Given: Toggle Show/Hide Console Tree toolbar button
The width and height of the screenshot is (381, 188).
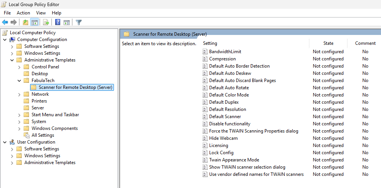Looking at the screenshot, I should coord(34,22).
